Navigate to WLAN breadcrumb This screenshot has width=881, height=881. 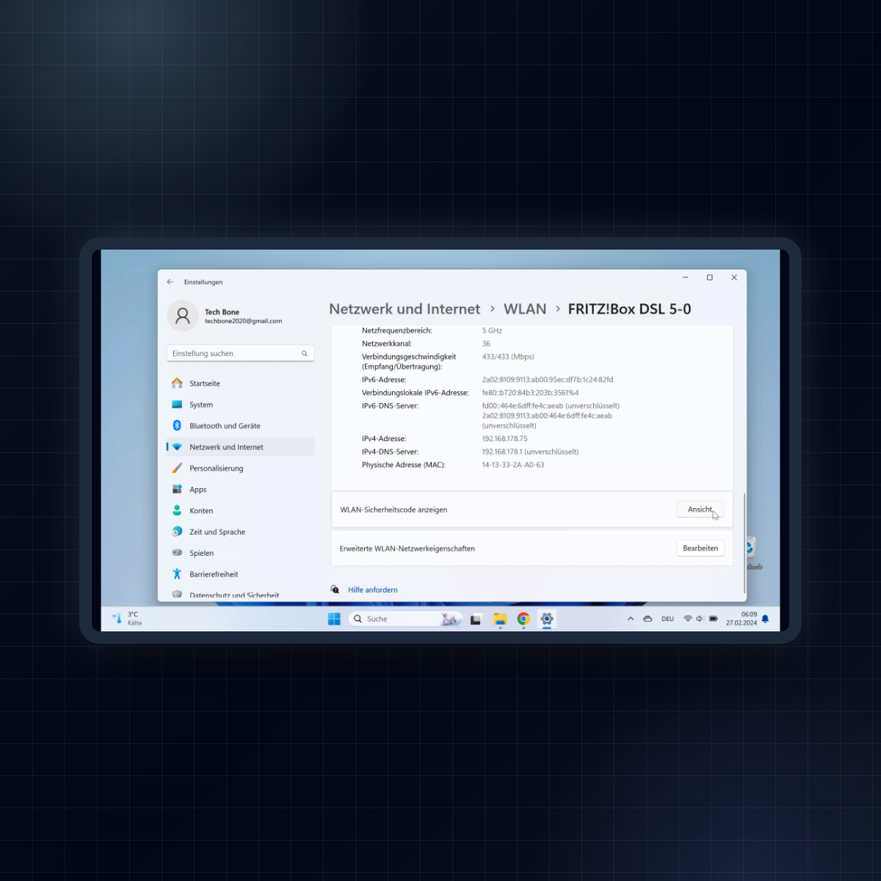coord(525,309)
